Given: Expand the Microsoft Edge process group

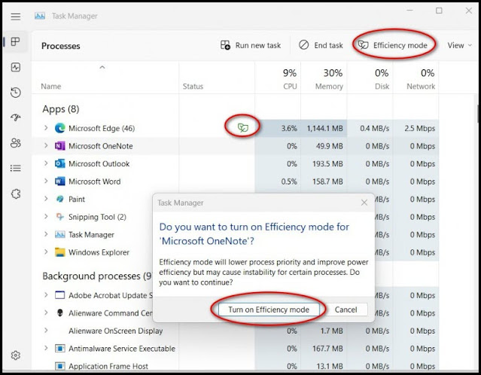Looking at the screenshot, I should click(46, 128).
